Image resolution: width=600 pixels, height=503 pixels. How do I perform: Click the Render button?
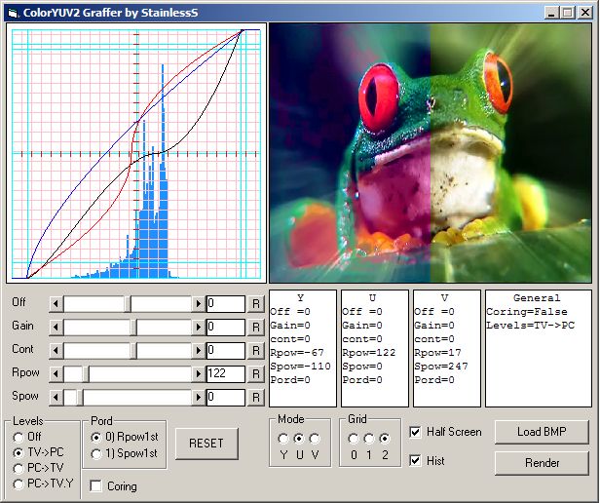point(542,463)
